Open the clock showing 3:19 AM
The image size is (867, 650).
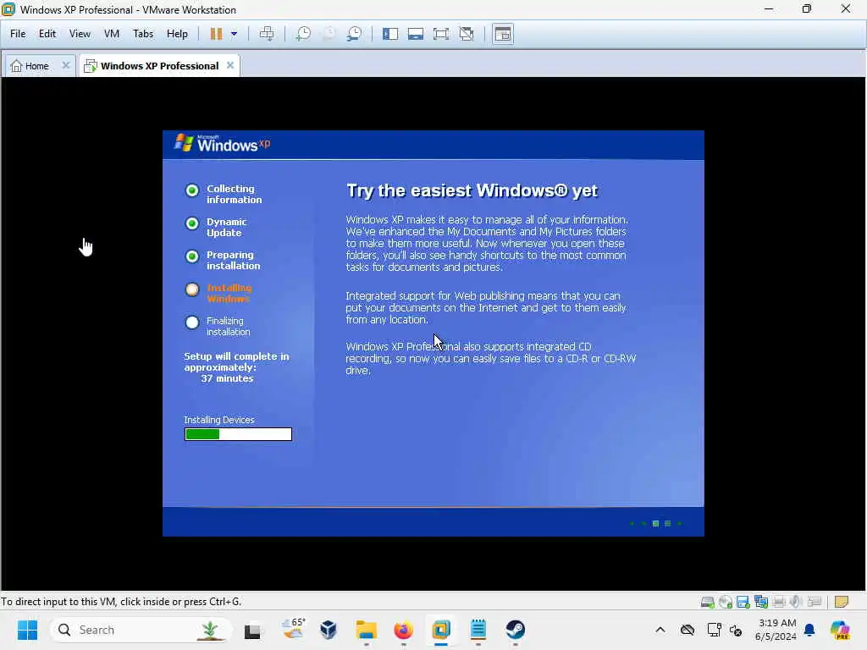pyautogui.click(x=776, y=630)
